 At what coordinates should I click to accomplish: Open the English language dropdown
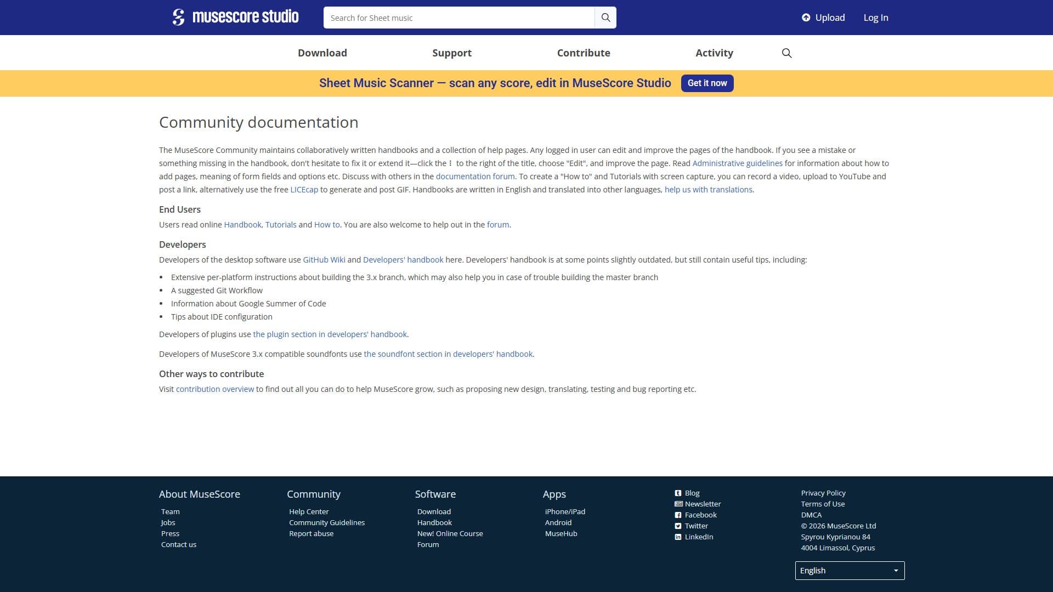coord(850,571)
